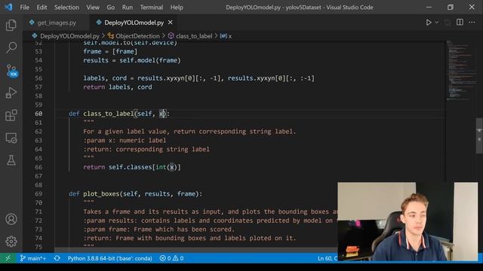The height and width of the screenshot is (271, 483).
Task: Open warnings count in status bar
Action: (x=178, y=258)
